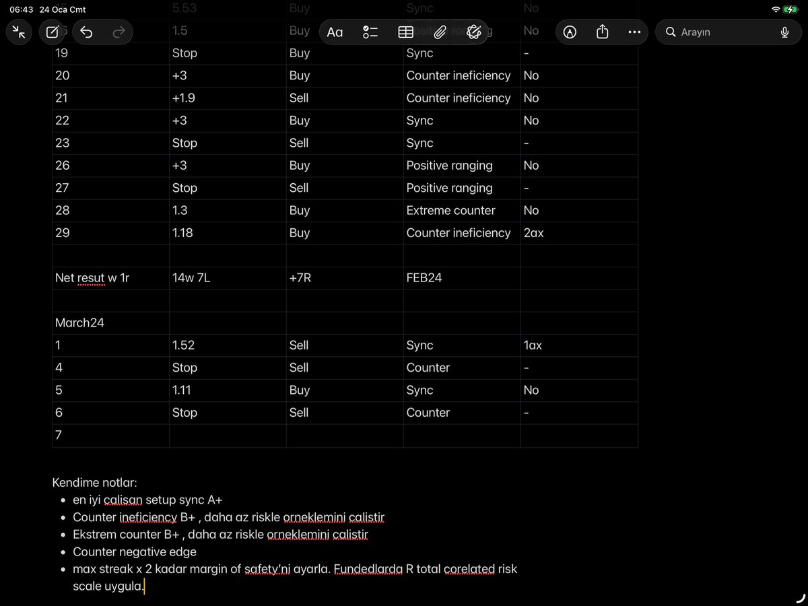Select the Counter cell in March row 4

coord(462,368)
